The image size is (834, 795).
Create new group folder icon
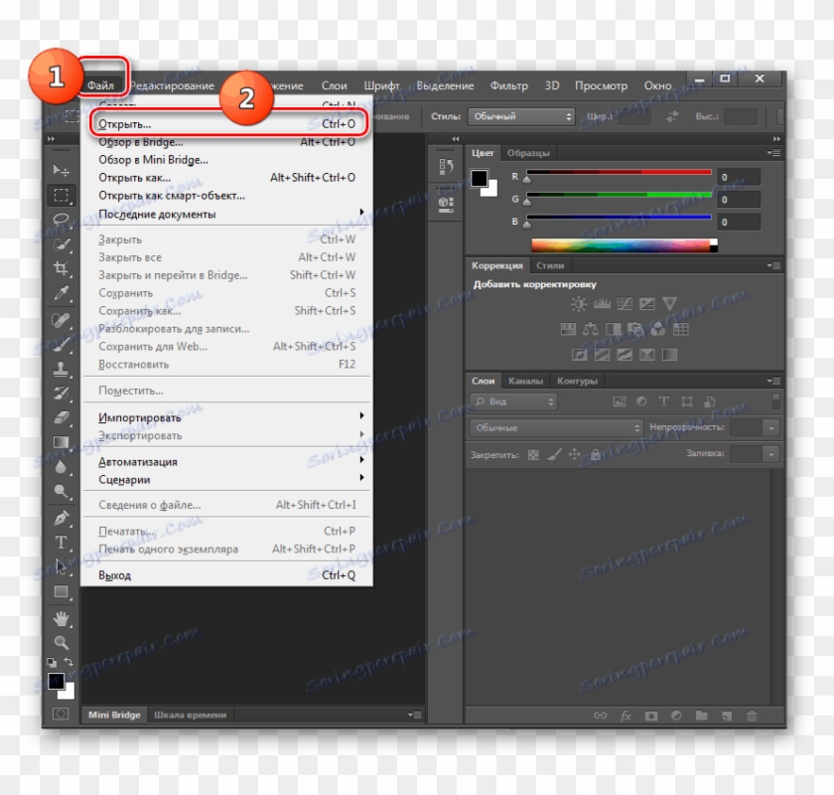702,715
